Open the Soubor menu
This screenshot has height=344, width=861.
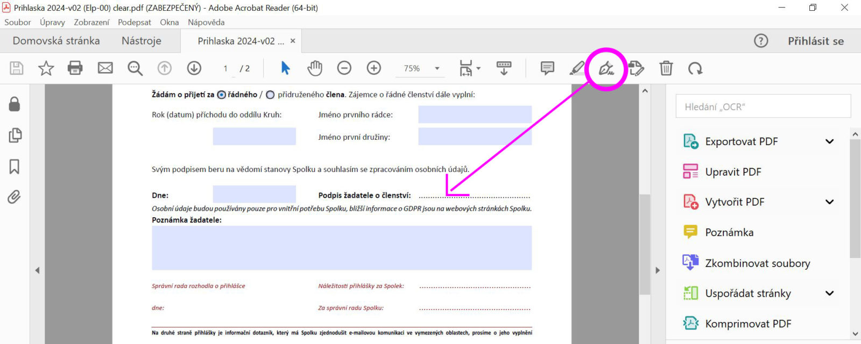click(18, 22)
